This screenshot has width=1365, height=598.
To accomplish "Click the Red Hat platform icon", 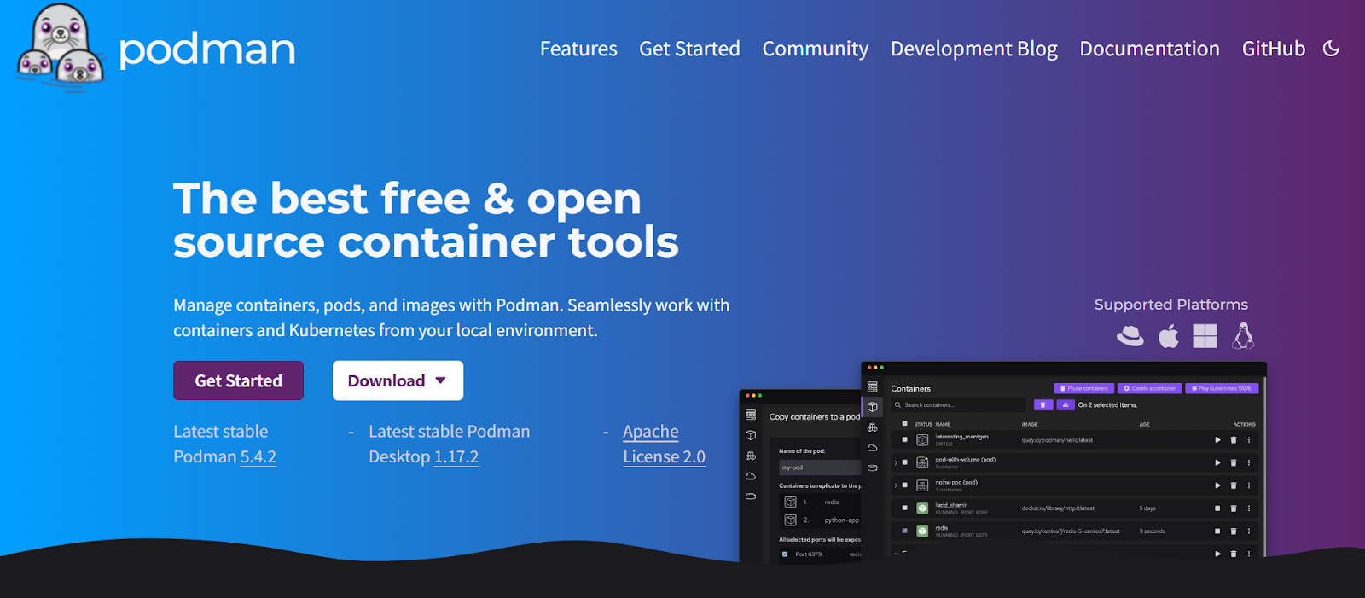I will [1130, 336].
